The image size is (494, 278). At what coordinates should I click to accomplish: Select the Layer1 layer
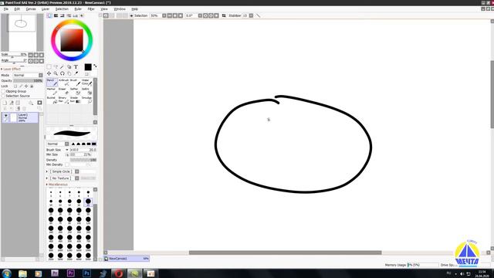(20, 117)
